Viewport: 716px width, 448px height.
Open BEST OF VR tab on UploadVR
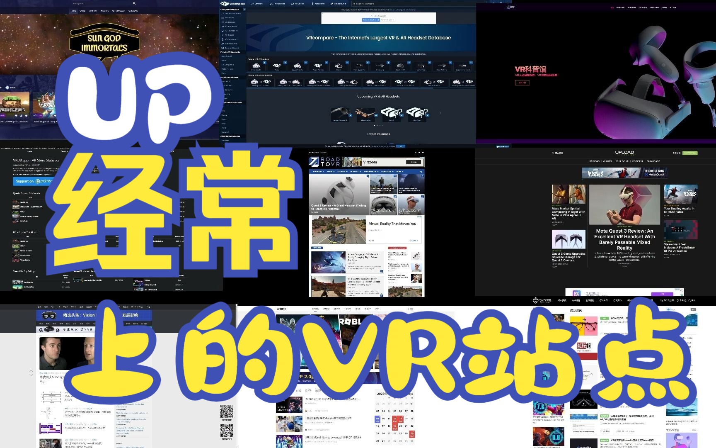pos(622,161)
